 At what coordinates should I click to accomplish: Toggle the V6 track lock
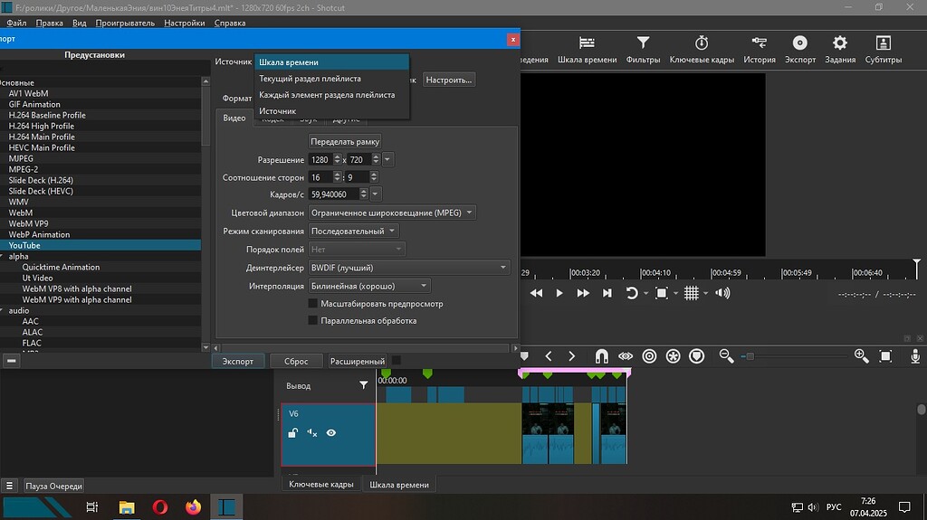(292, 432)
